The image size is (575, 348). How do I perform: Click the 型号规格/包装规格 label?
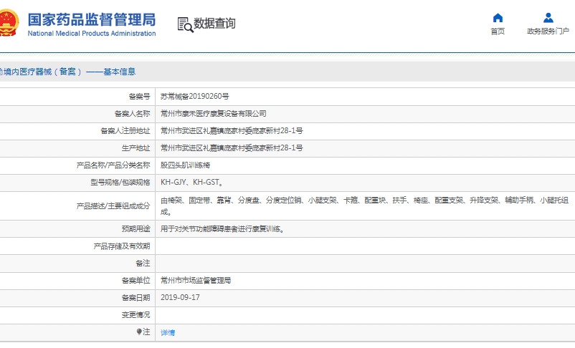click(x=120, y=182)
